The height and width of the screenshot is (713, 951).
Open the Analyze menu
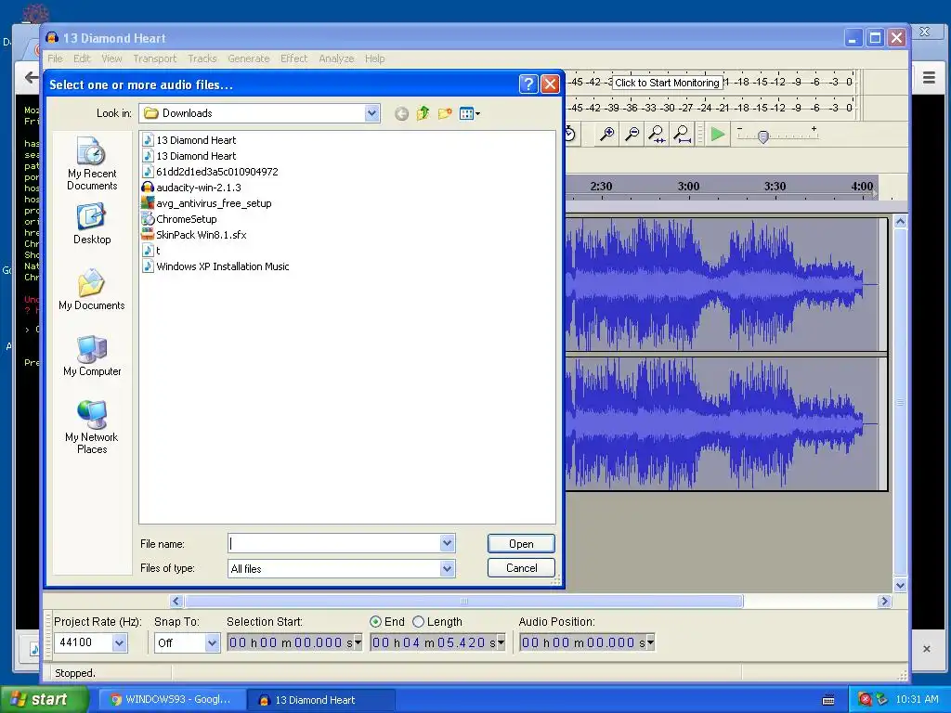click(336, 58)
